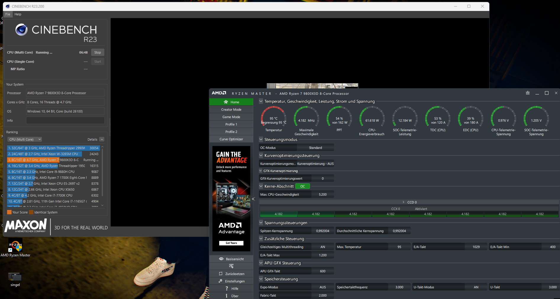The width and height of the screenshot is (560, 299).
Task: Collapse the Steuerungsmodus section
Action: (261, 139)
